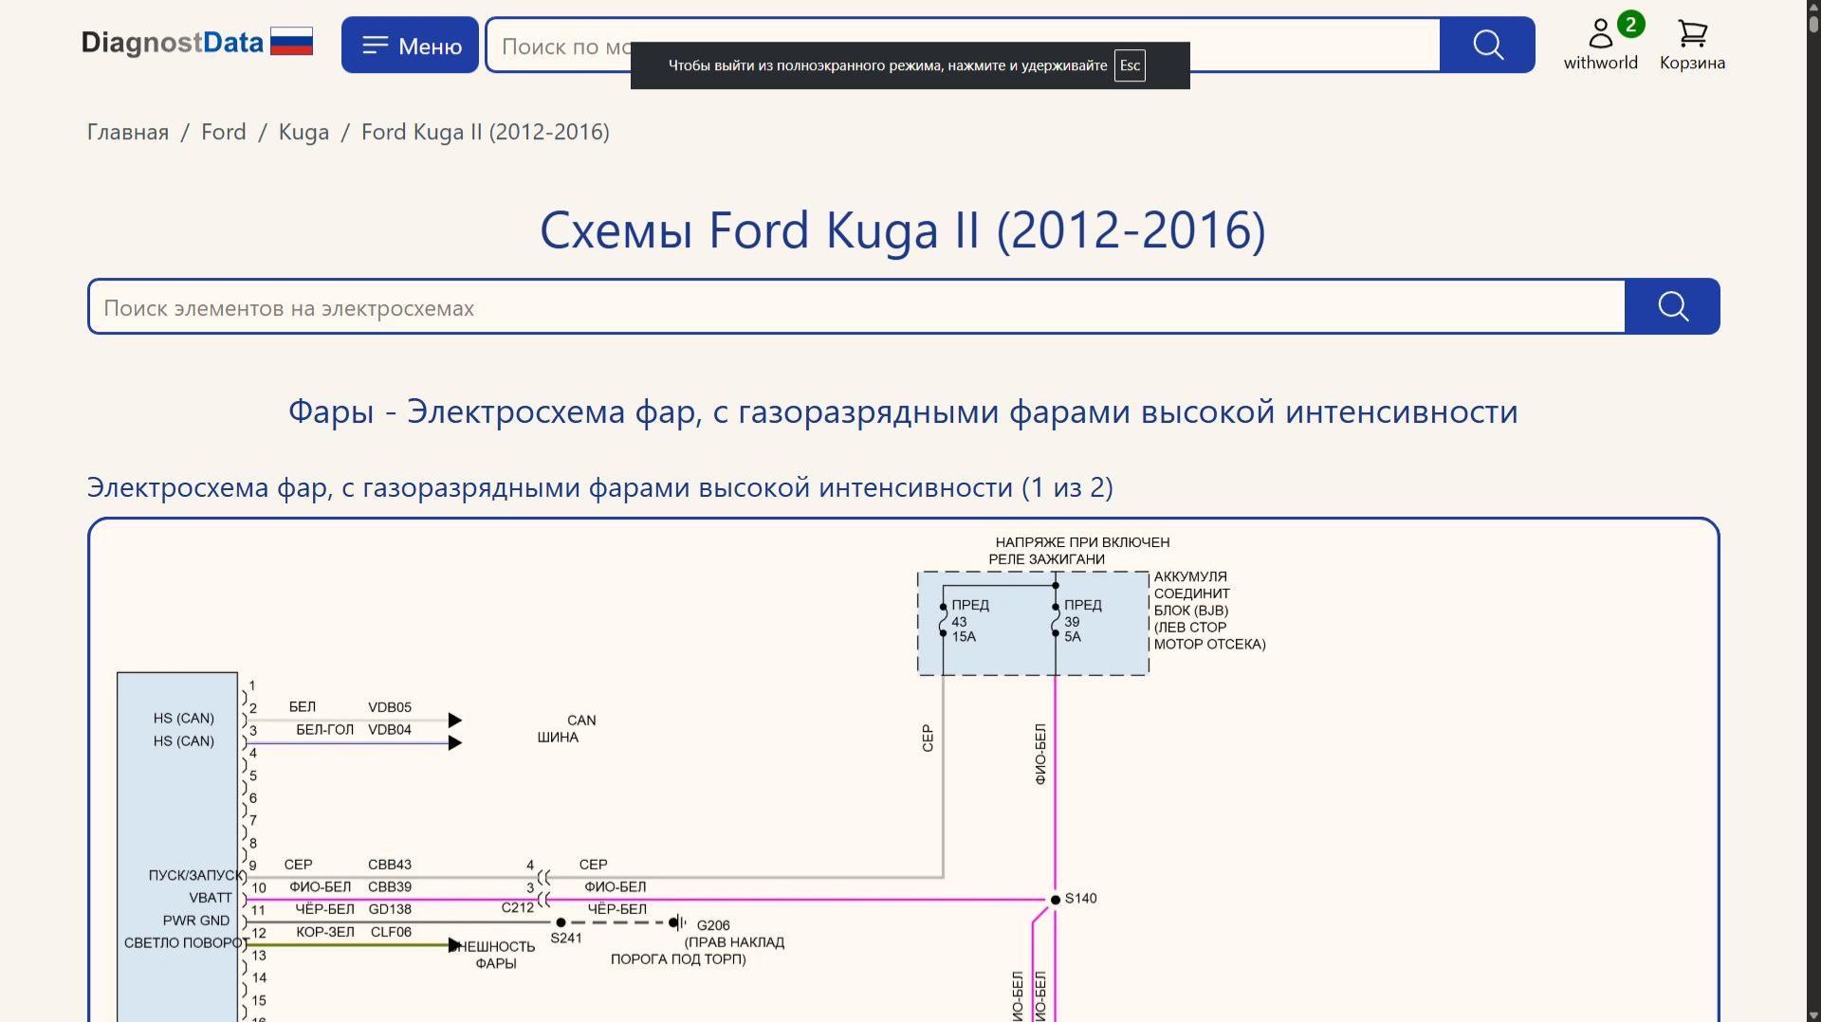Screen dimensions: 1821x1022
Task: Open the Меню dropdown
Action: (410, 45)
